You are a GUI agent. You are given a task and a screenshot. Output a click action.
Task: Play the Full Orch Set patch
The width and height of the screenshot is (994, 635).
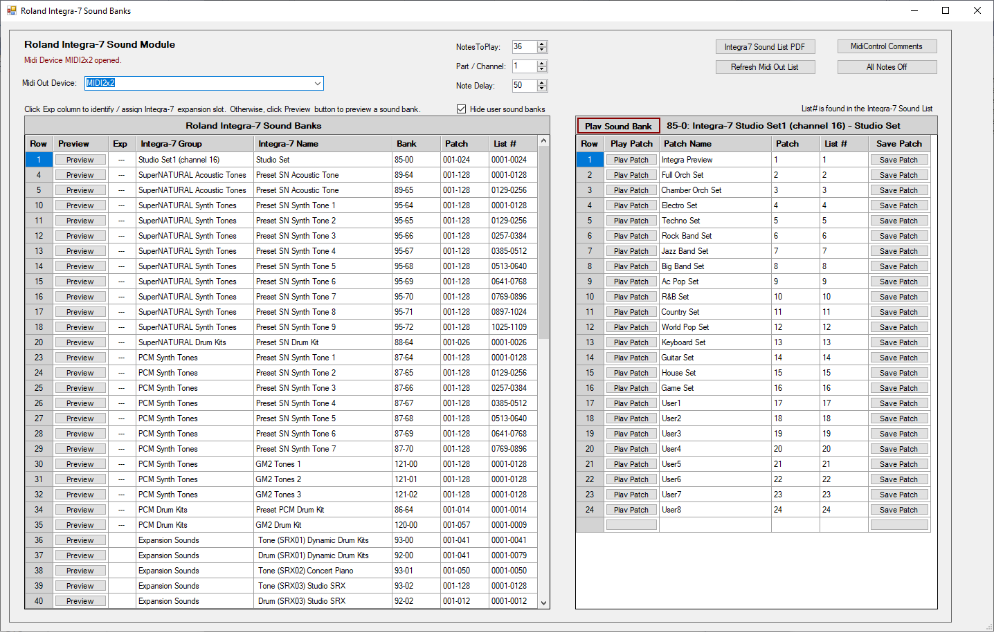point(631,175)
